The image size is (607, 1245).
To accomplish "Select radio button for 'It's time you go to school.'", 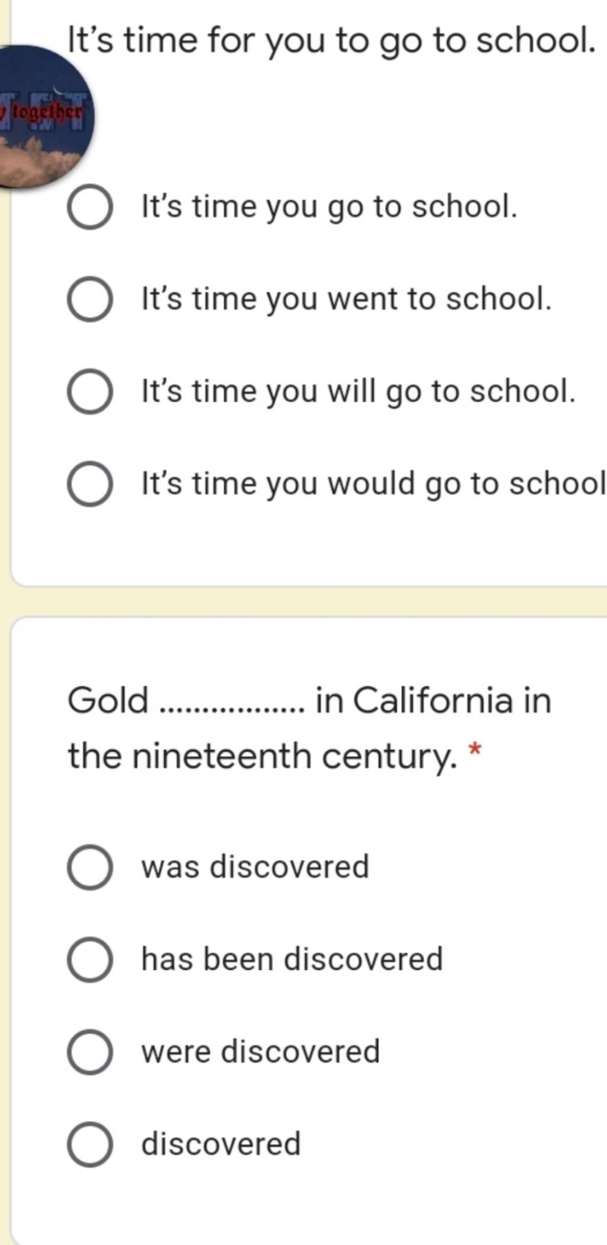I will (x=90, y=207).
